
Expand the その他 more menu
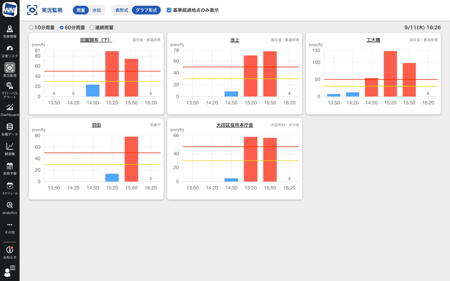10,228
